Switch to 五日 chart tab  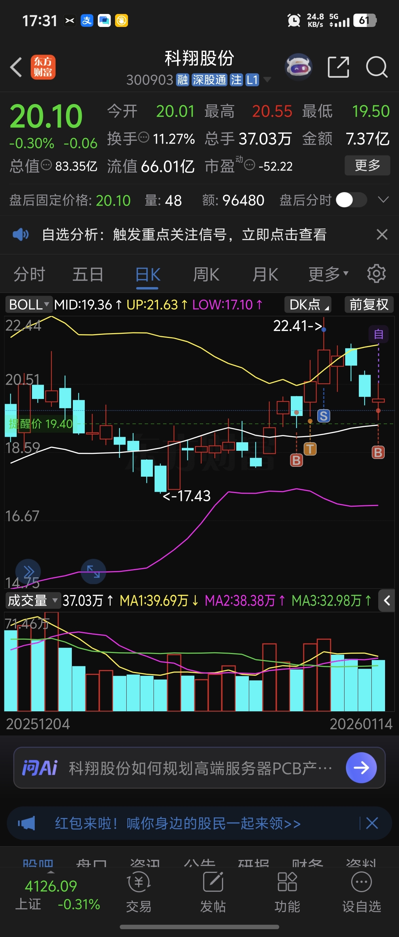tap(88, 274)
